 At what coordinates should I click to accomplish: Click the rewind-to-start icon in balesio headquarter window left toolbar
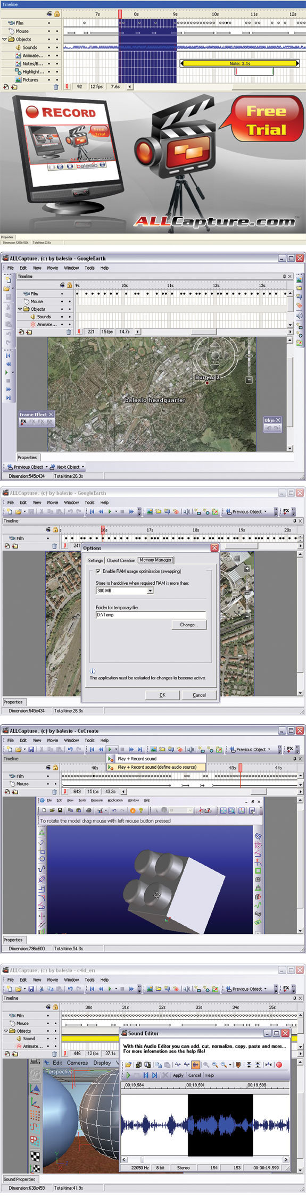(8, 355)
